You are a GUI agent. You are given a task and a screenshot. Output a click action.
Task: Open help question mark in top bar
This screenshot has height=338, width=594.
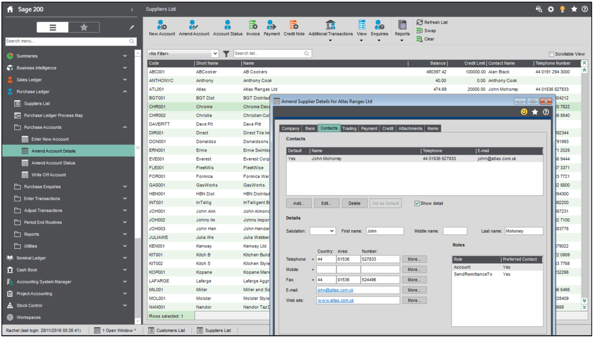[x=585, y=9]
